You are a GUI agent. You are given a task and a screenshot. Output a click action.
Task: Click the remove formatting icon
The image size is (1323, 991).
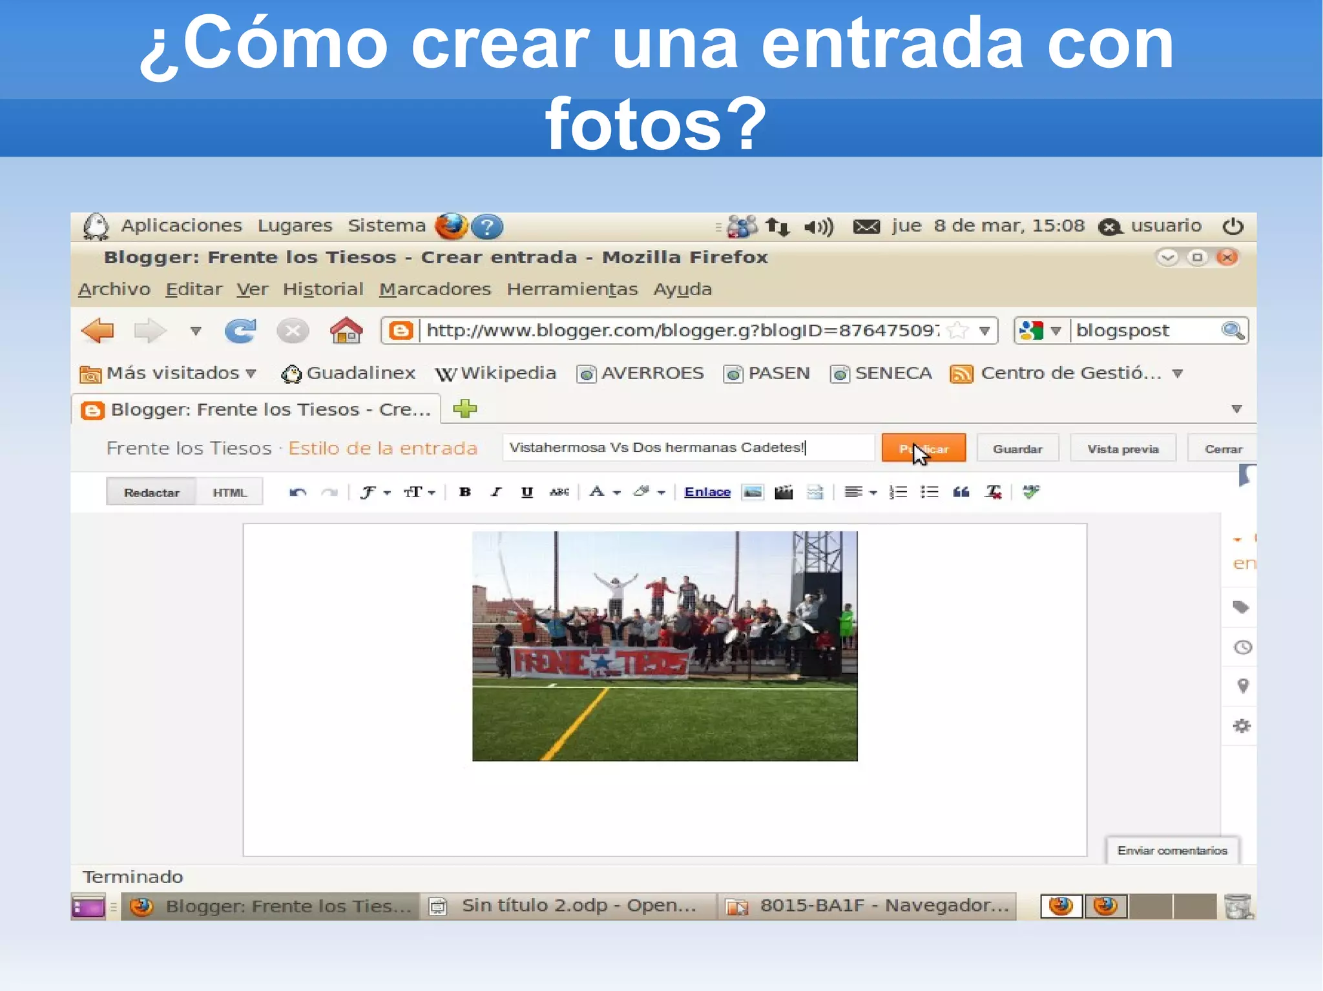pos(993,493)
